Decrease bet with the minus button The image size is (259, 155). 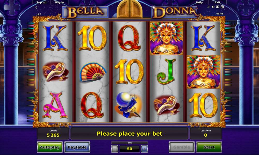point(115,149)
